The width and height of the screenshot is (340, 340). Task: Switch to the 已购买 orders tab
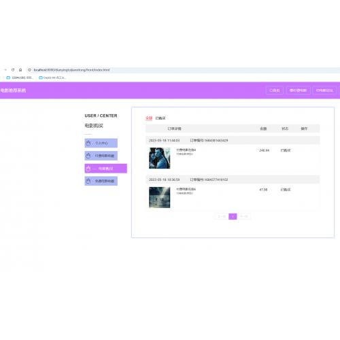(x=160, y=118)
